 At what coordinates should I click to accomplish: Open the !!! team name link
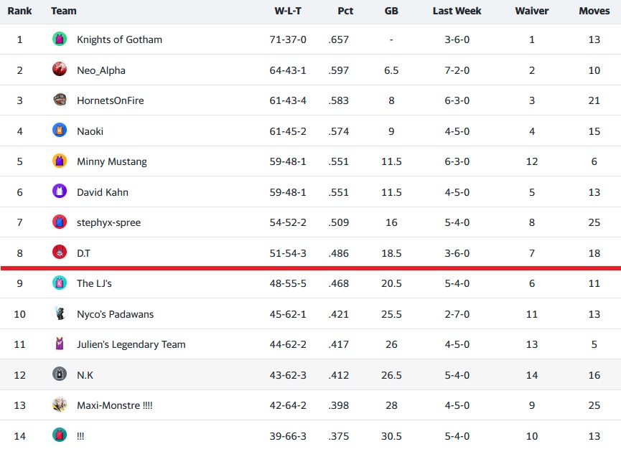80,436
